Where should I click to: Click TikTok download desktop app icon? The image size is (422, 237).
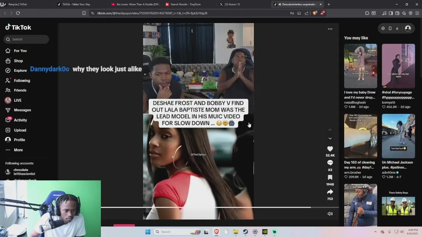coord(397,28)
